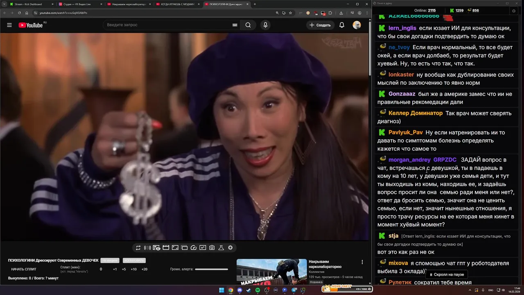Click the film clapper icon in toolbar
The width and height of the screenshot is (524, 295).
(x=166, y=248)
